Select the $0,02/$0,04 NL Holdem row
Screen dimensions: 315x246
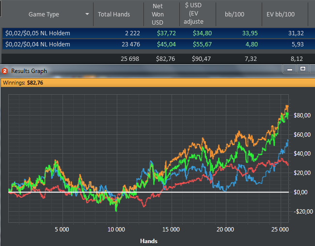point(158,44)
